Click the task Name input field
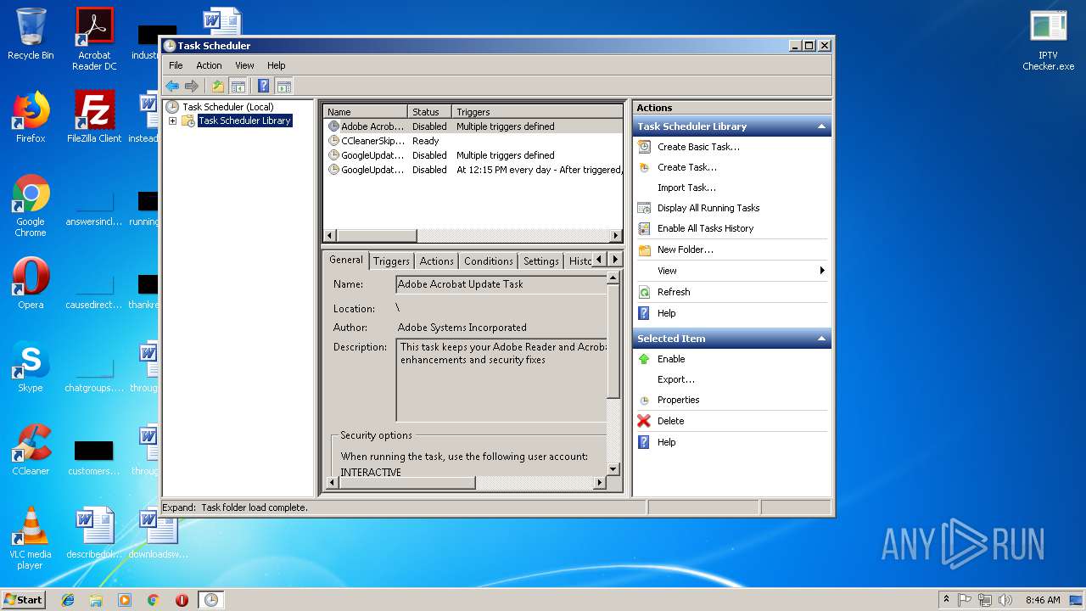 click(x=501, y=284)
